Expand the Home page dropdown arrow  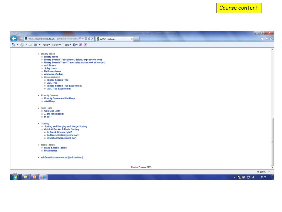pos(18,45)
